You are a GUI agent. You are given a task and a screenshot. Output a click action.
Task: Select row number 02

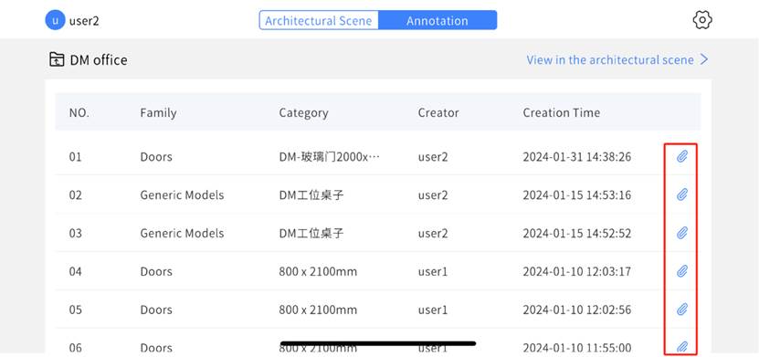76,195
